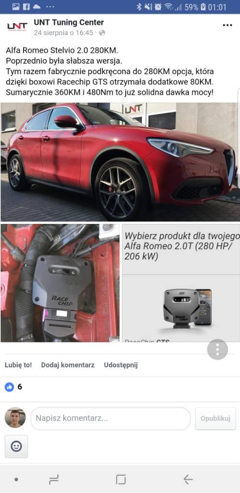Viewport: 240px width, 493px height.
Task: Tap the UNT Tuning Center logo avatar
Action: pyautogui.click(x=17, y=26)
